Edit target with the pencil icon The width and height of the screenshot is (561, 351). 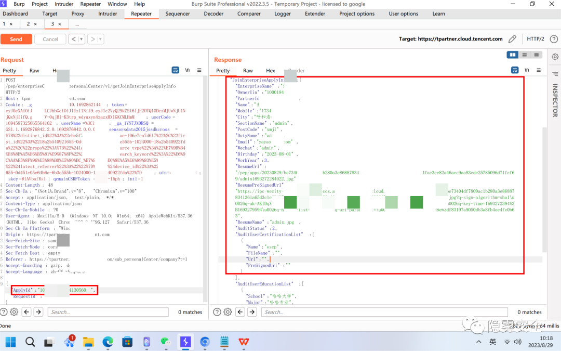512,38
